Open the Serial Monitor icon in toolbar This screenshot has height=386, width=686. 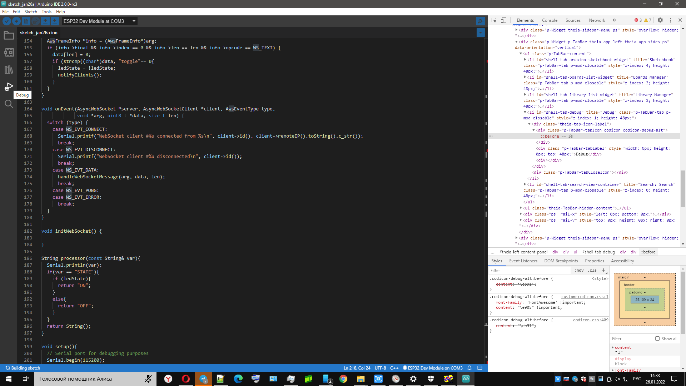(x=481, y=21)
